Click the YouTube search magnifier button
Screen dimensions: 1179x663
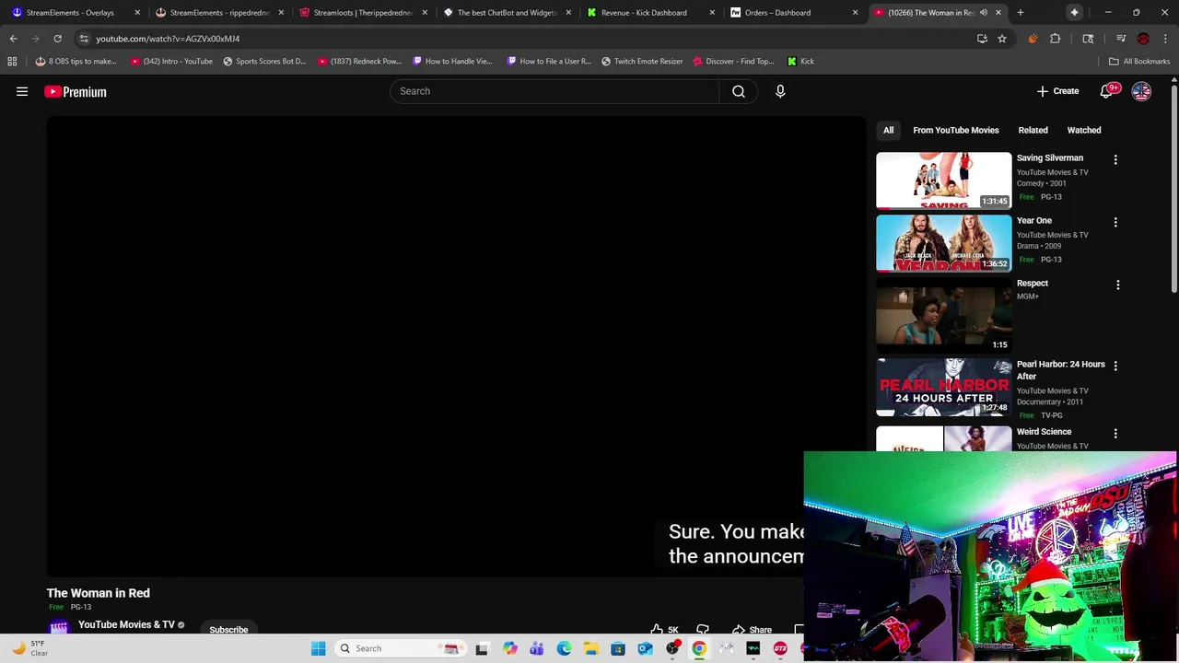point(739,91)
